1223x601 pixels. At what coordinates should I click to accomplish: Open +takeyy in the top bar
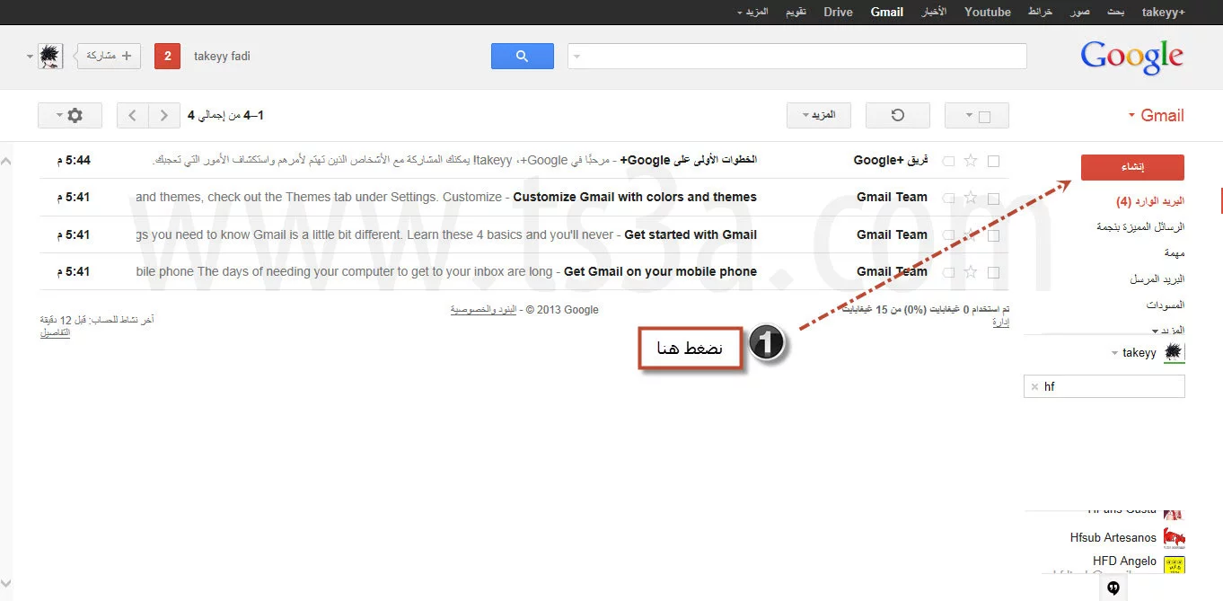coord(1163,13)
